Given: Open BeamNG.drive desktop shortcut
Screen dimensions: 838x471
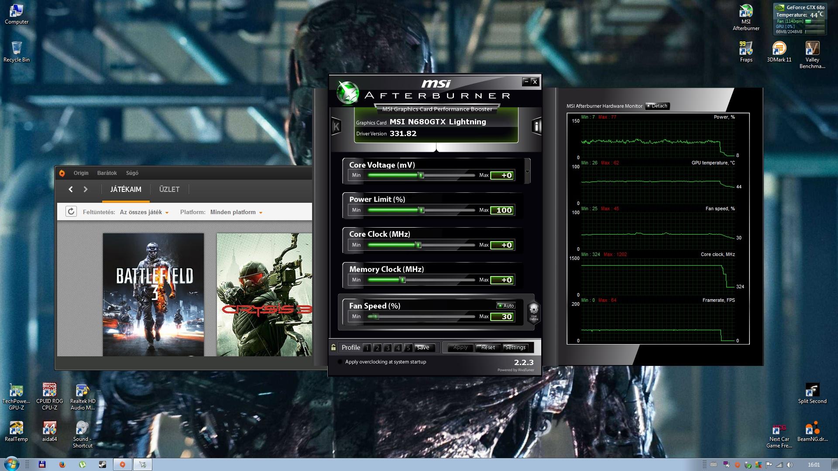Looking at the screenshot, I should [x=812, y=432].
